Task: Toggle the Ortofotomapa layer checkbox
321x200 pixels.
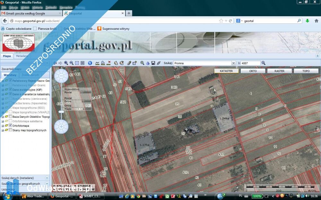Action: 11,125
